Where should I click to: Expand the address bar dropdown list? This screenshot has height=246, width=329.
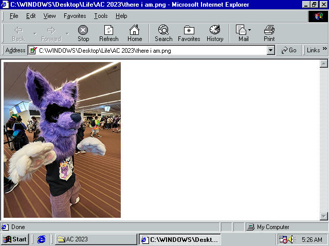271,50
